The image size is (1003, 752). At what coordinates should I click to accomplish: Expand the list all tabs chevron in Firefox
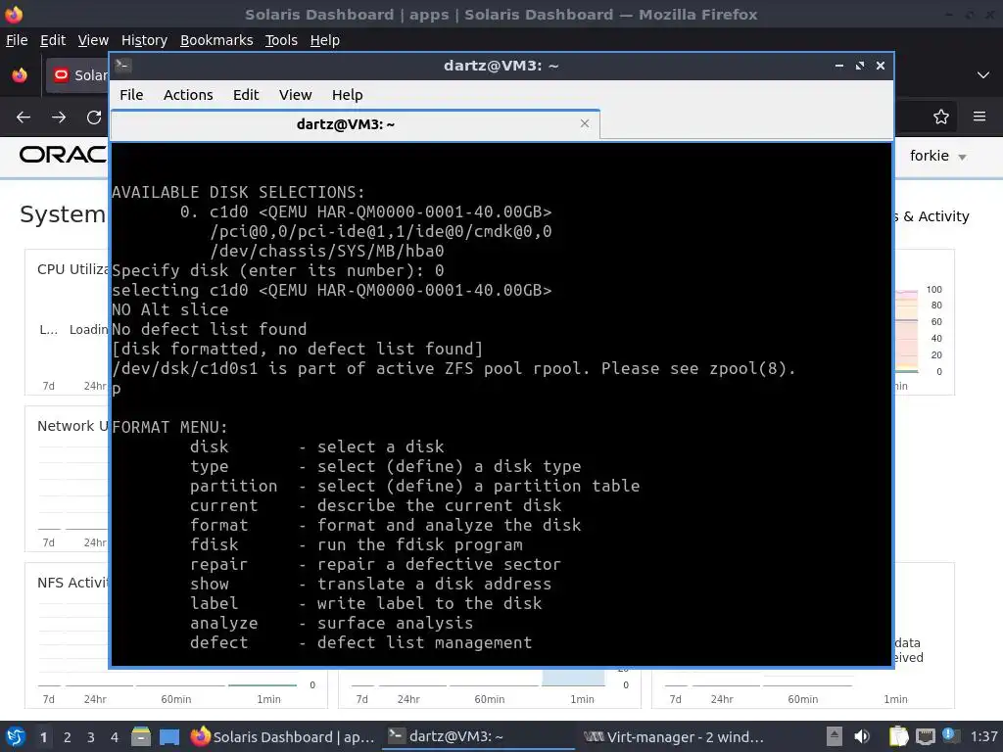[x=983, y=75]
